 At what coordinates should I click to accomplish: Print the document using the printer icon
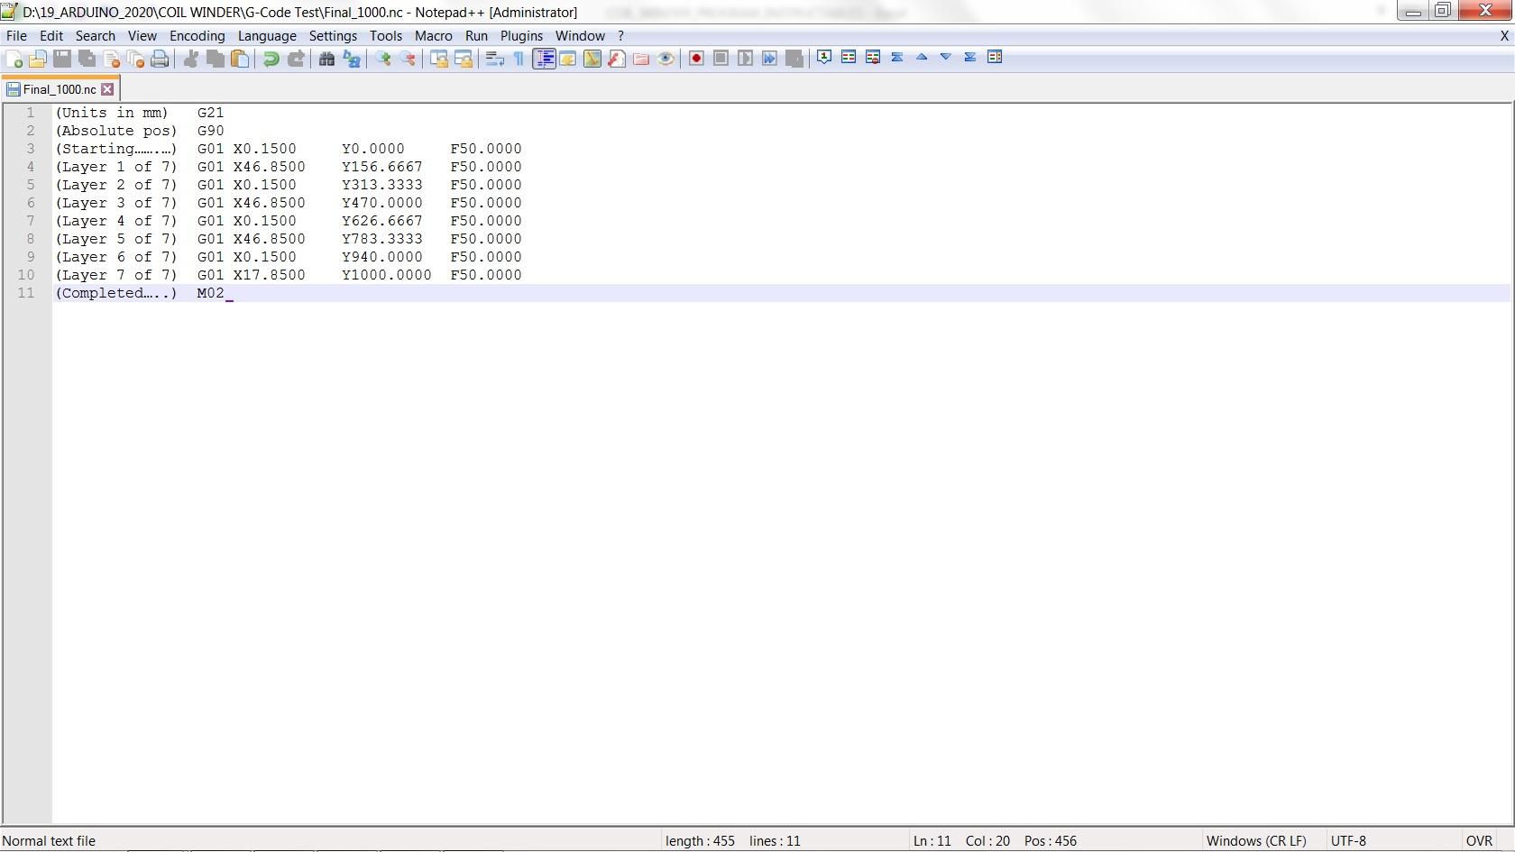(160, 59)
